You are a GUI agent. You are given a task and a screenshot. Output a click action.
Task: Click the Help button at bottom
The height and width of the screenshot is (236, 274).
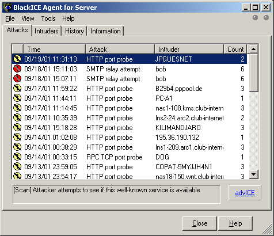tap(235, 223)
